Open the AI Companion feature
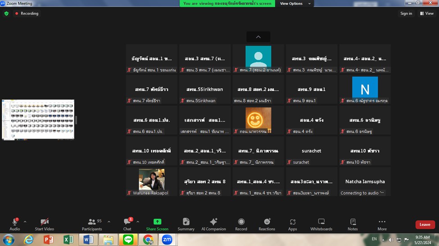The image size is (439, 246). [213, 224]
